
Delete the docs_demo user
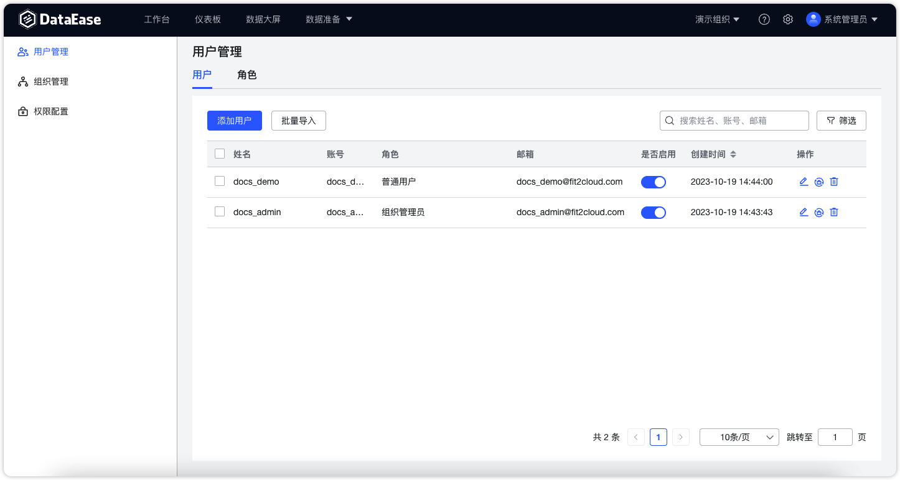tap(834, 182)
